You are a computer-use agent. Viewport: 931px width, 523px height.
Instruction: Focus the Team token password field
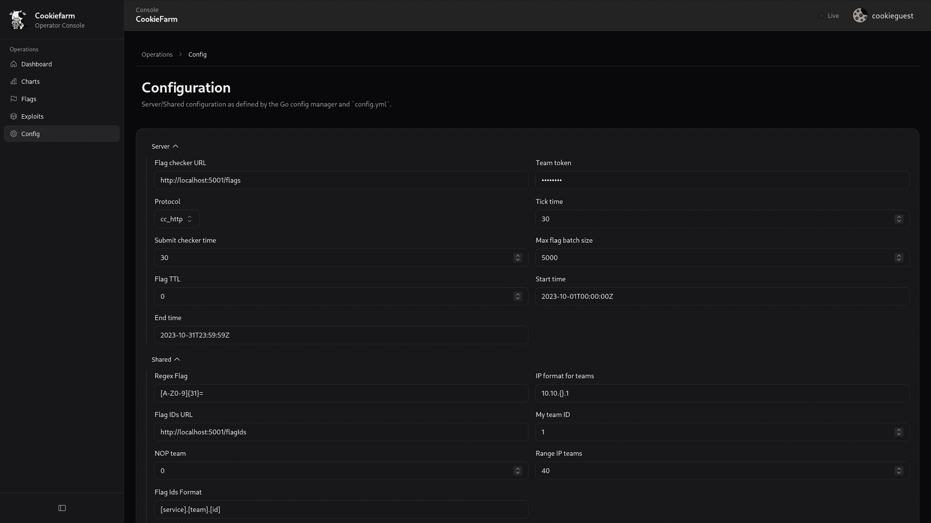coord(722,180)
